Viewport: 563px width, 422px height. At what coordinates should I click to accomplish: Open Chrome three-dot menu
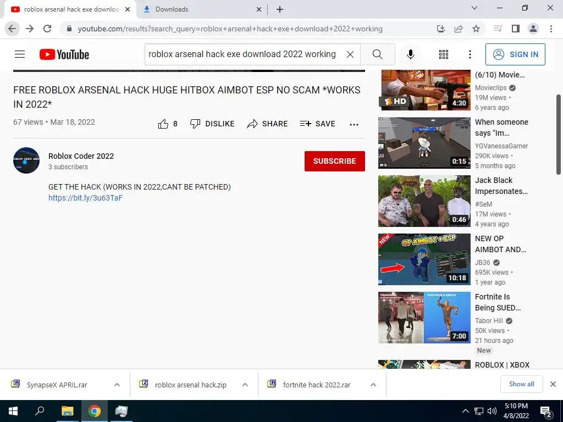coord(551,29)
